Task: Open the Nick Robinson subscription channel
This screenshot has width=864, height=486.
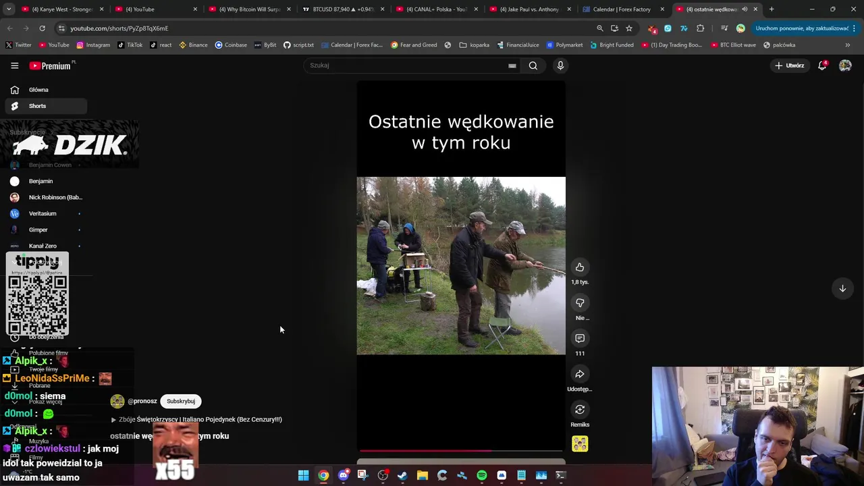Action: point(46,197)
